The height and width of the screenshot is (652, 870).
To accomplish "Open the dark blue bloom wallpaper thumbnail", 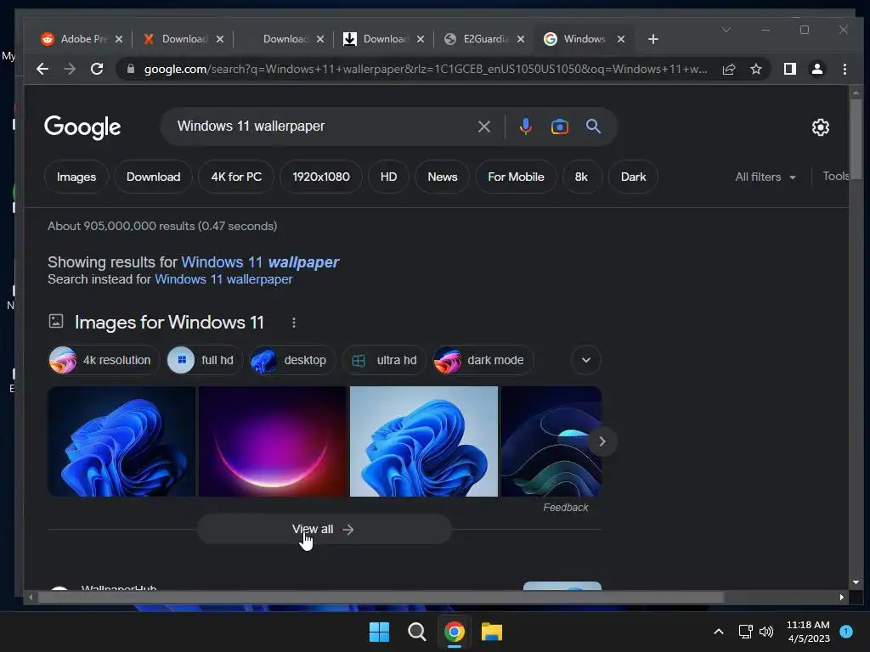I will tap(121, 441).
